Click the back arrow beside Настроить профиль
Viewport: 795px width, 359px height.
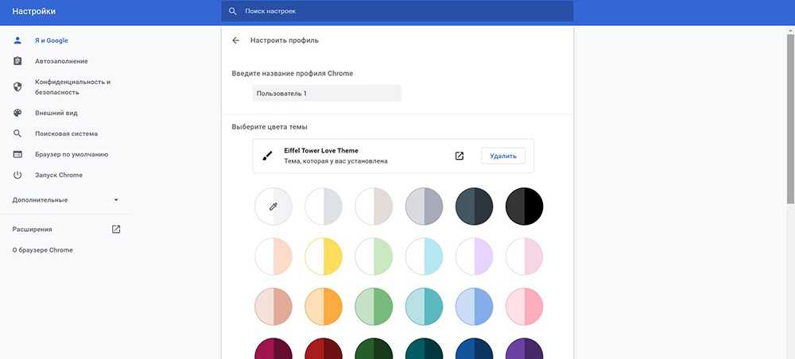(235, 41)
